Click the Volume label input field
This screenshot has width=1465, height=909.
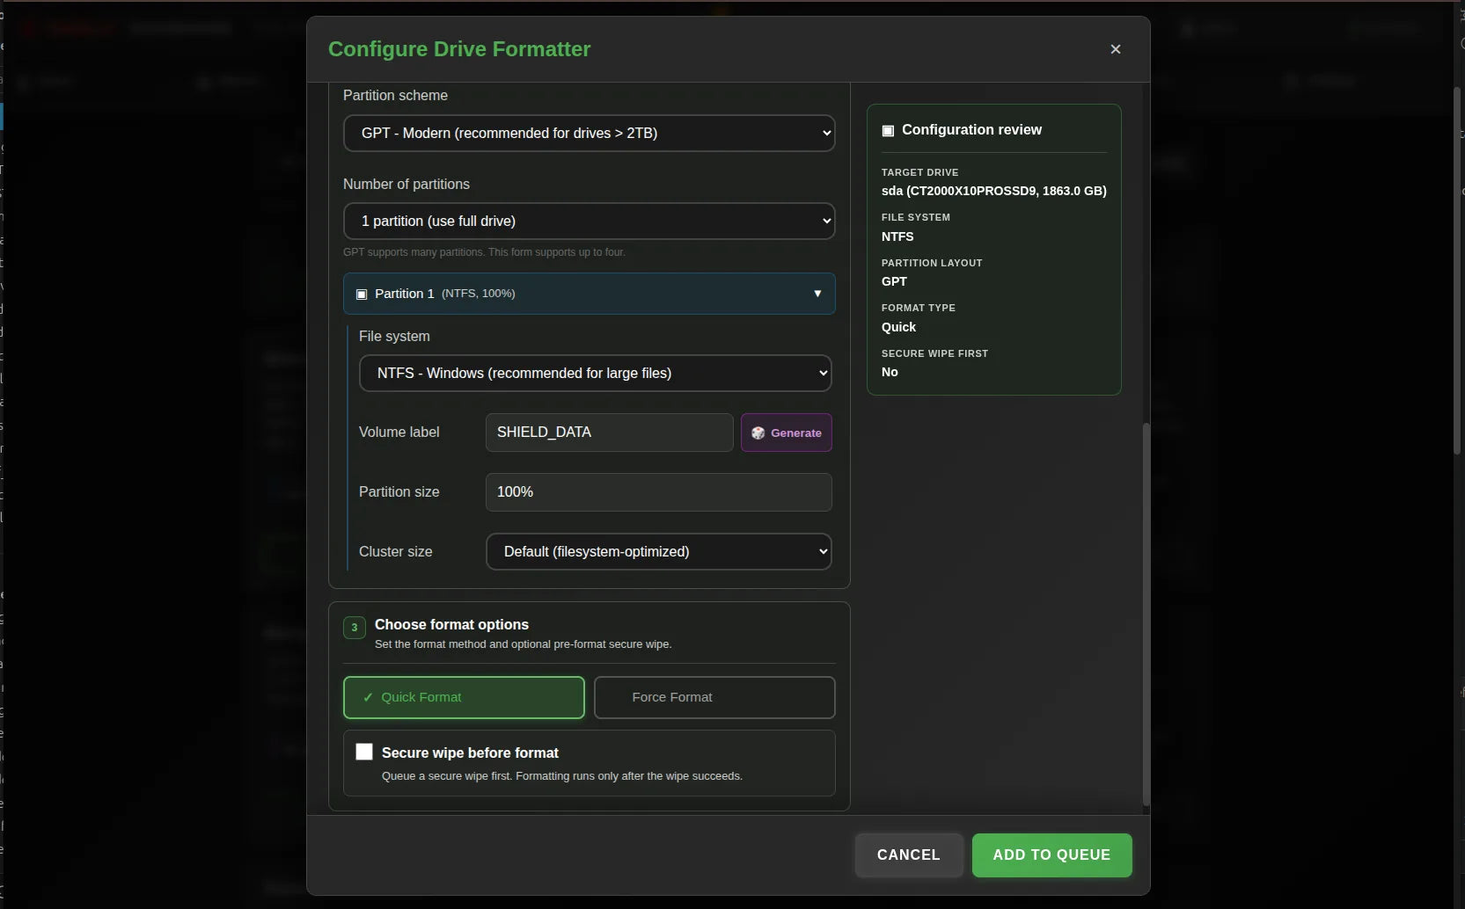tap(609, 433)
